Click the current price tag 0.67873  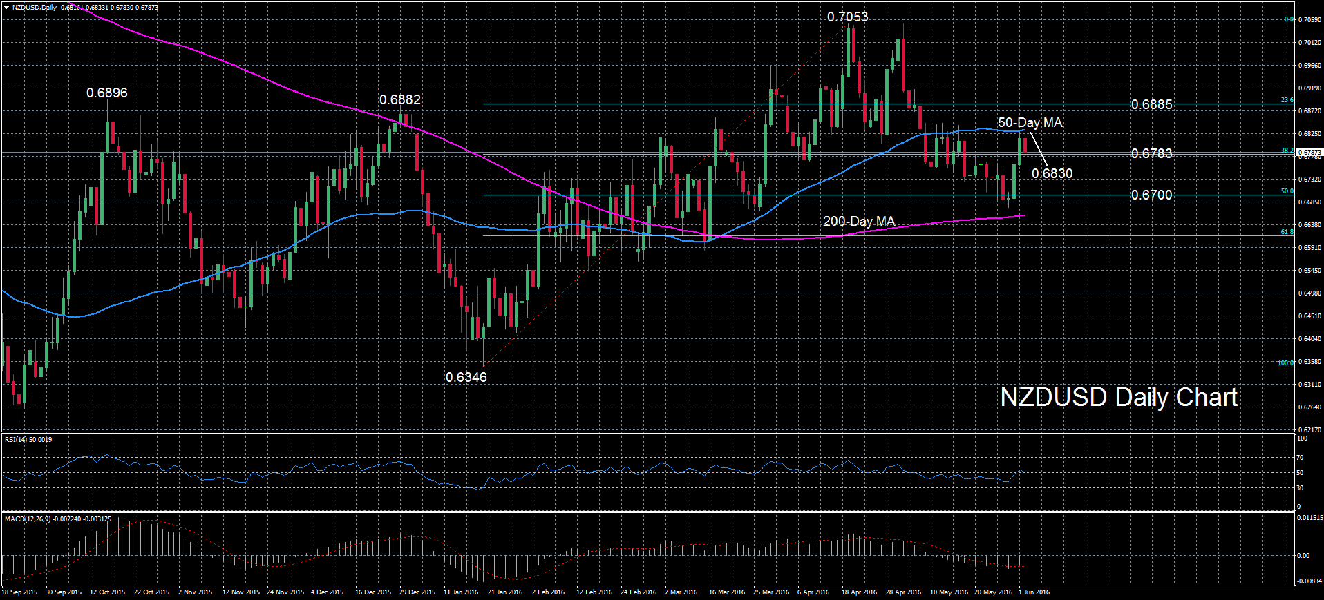point(1309,152)
